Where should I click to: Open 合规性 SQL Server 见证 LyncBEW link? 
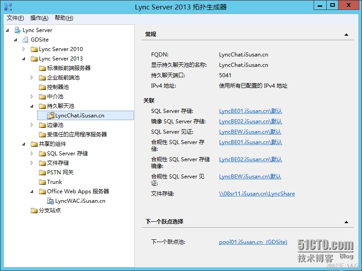click(x=250, y=177)
